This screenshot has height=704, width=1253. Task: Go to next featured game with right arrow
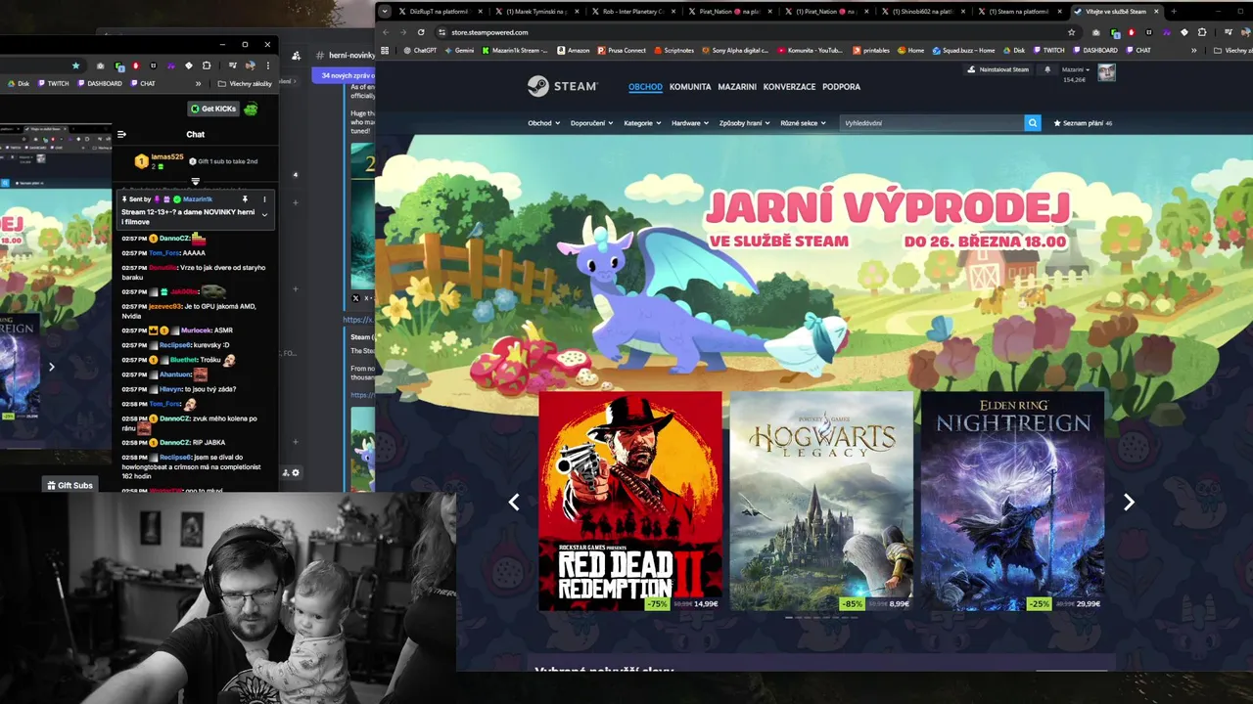point(1129,502)
